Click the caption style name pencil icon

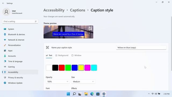click(x=48, y=47)
